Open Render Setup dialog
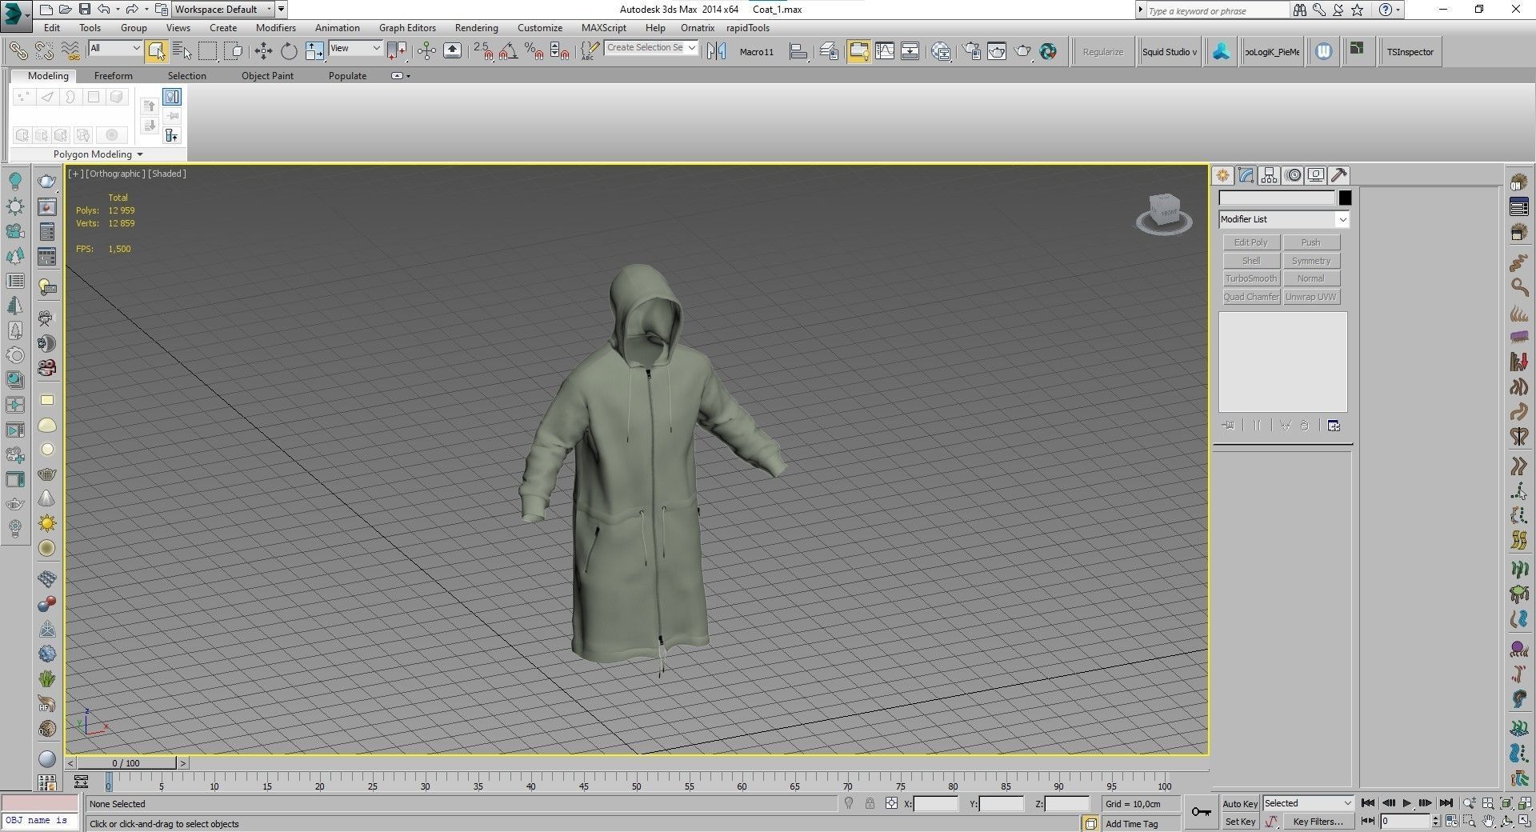The image size is (1536, 832). 971,51
